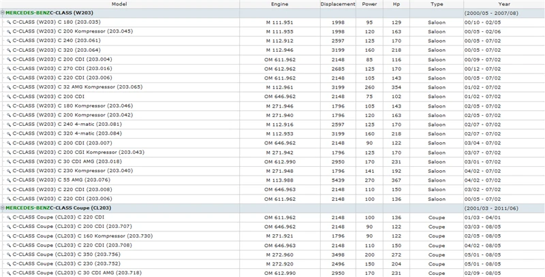
Task: Click year range 01/03 - 04/01
Action: (482, 218)
